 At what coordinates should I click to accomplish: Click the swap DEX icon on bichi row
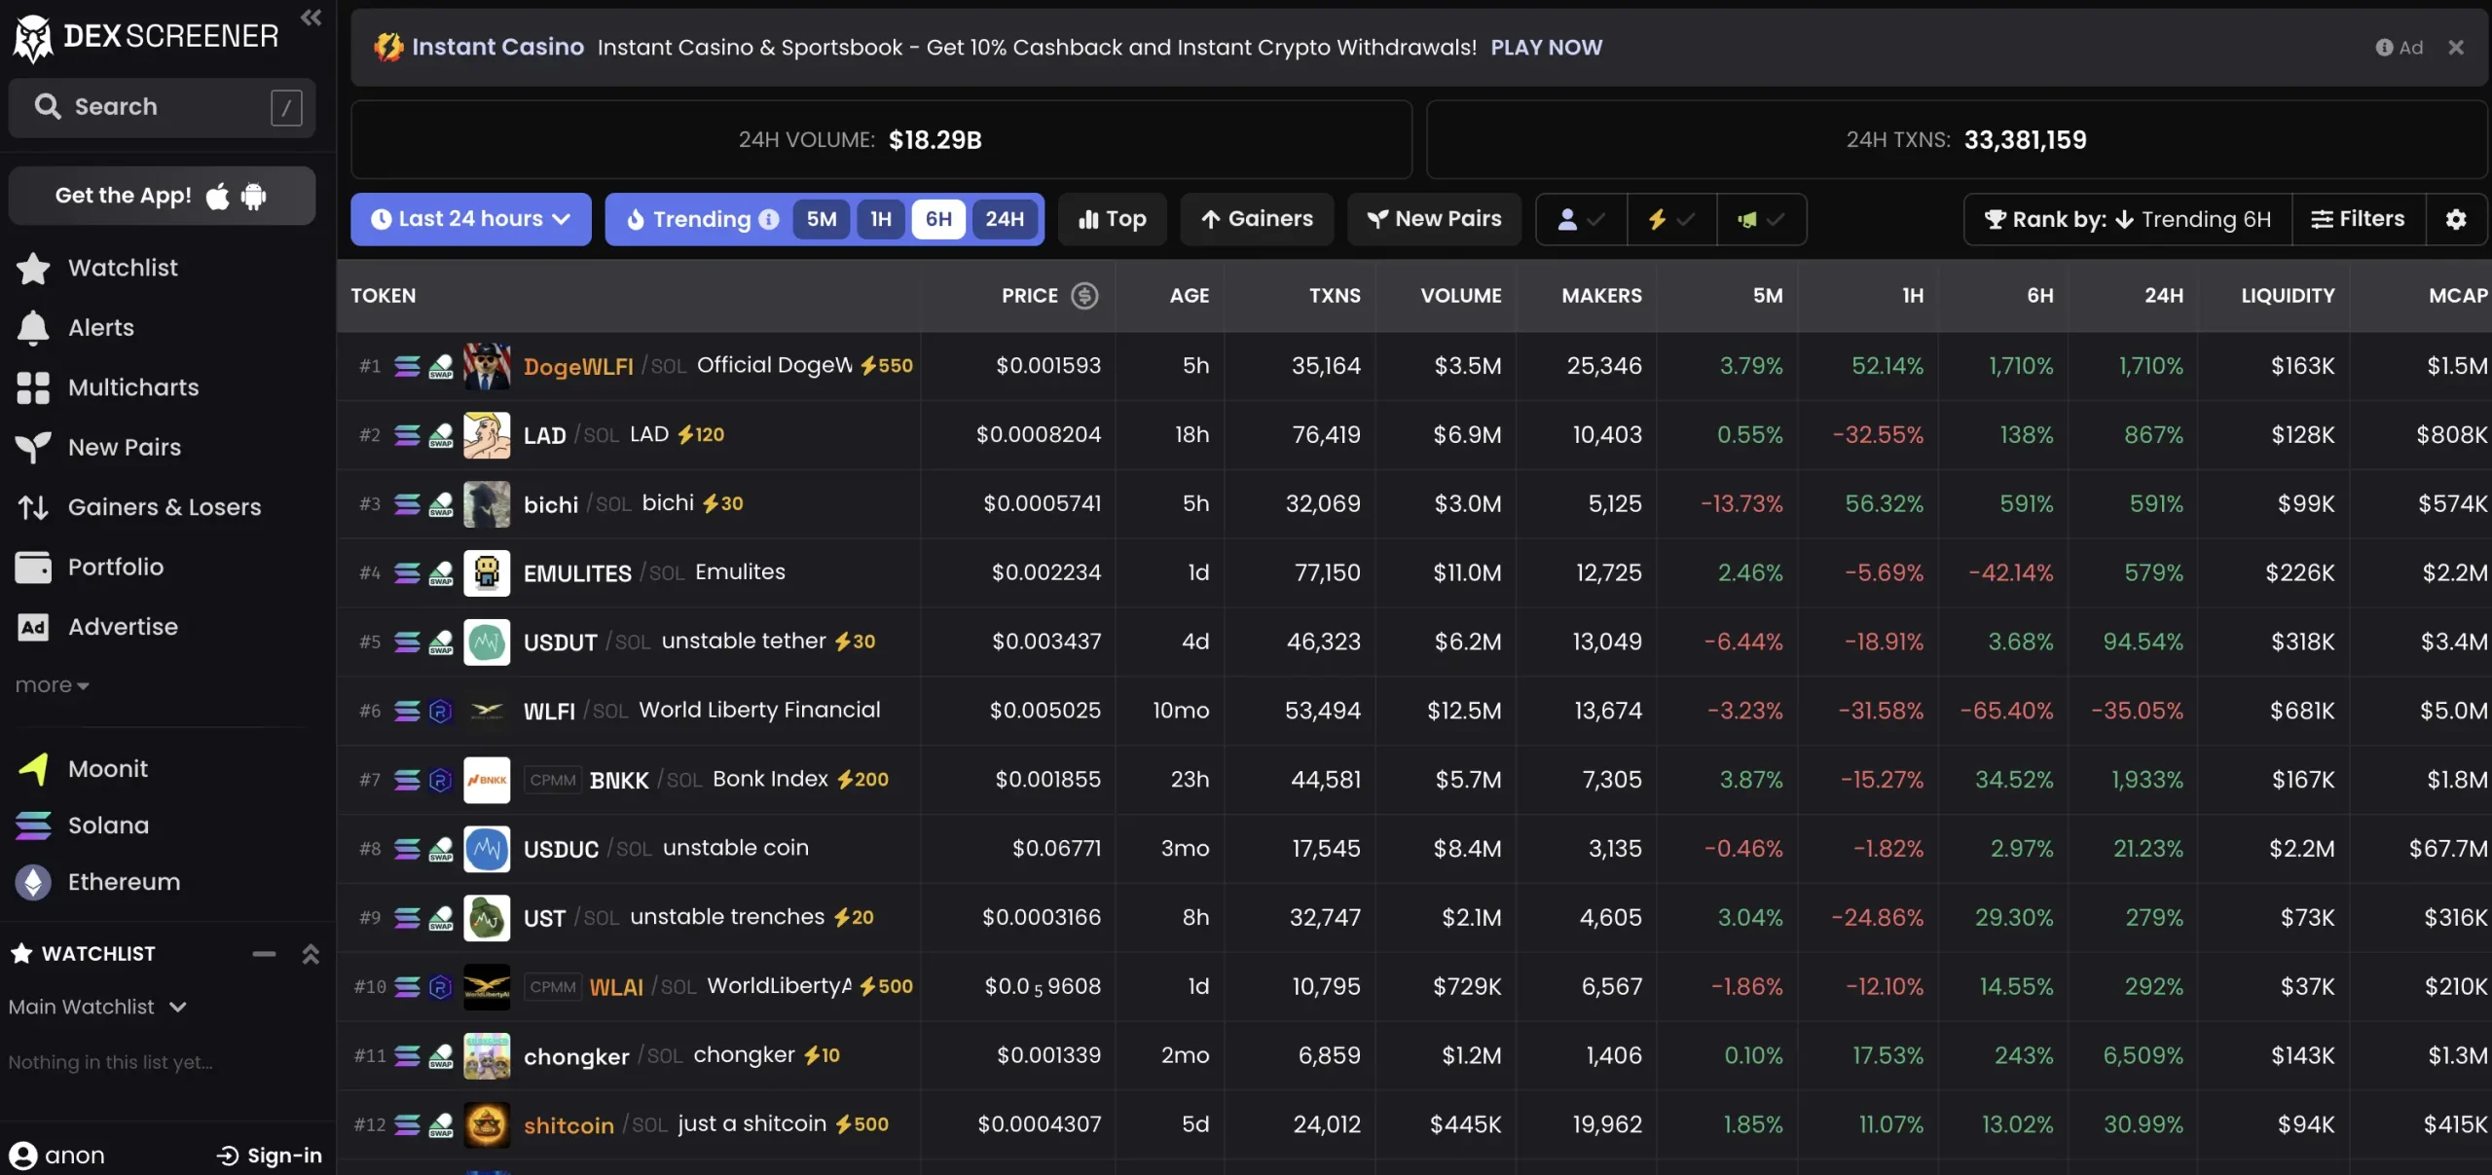tap(441, 504)
